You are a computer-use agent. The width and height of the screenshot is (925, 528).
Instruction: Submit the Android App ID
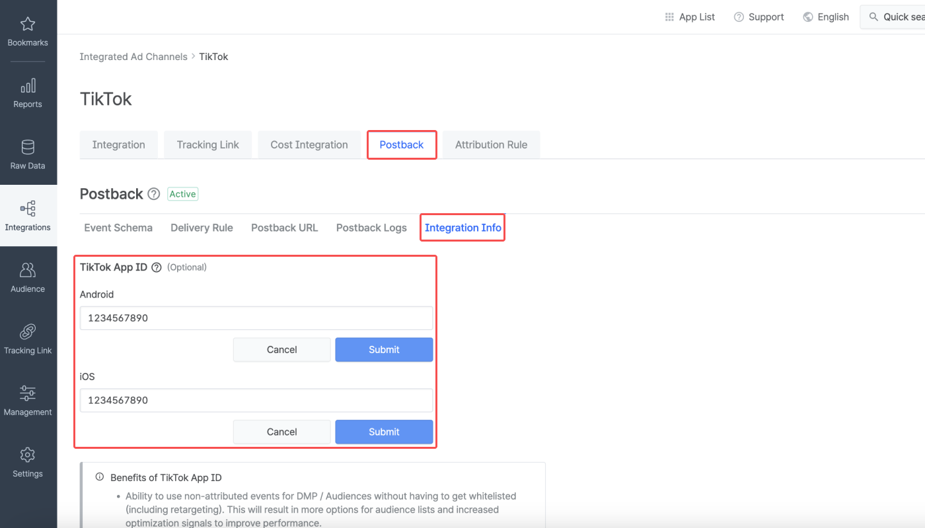click(x=384, y=350)
